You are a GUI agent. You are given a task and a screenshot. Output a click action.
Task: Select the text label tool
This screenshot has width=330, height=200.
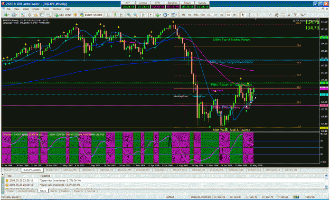click(x=295, y=15)
